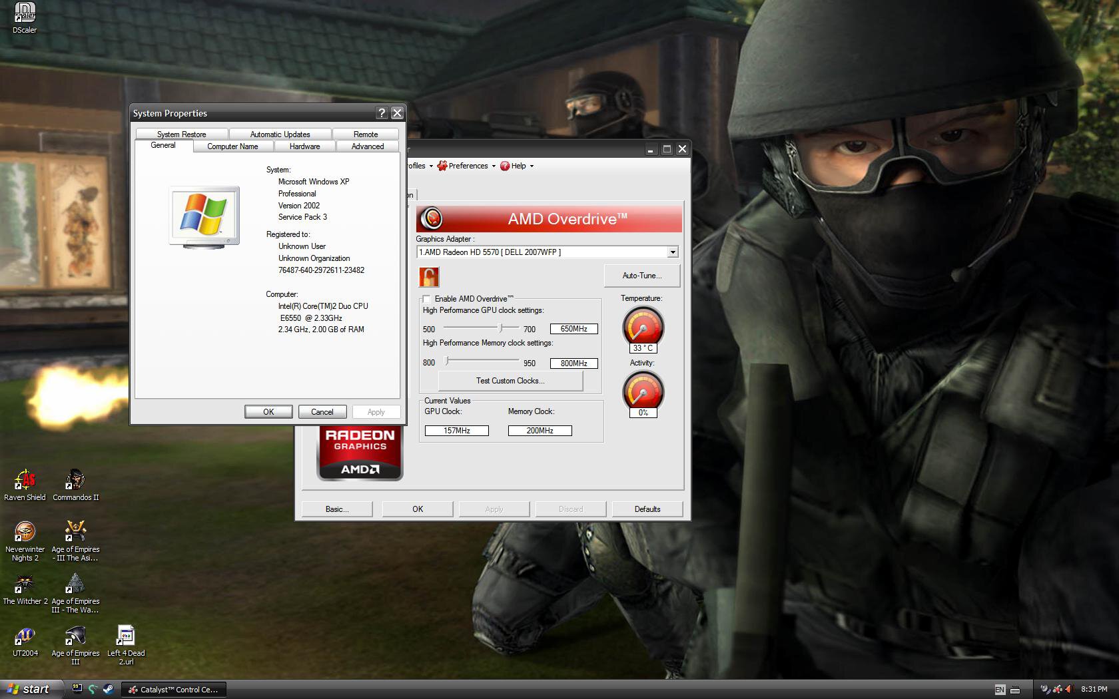This screenshot has height=699, width=1119.
Task: Click the Activity gauge dial
Action: (643, 390)
